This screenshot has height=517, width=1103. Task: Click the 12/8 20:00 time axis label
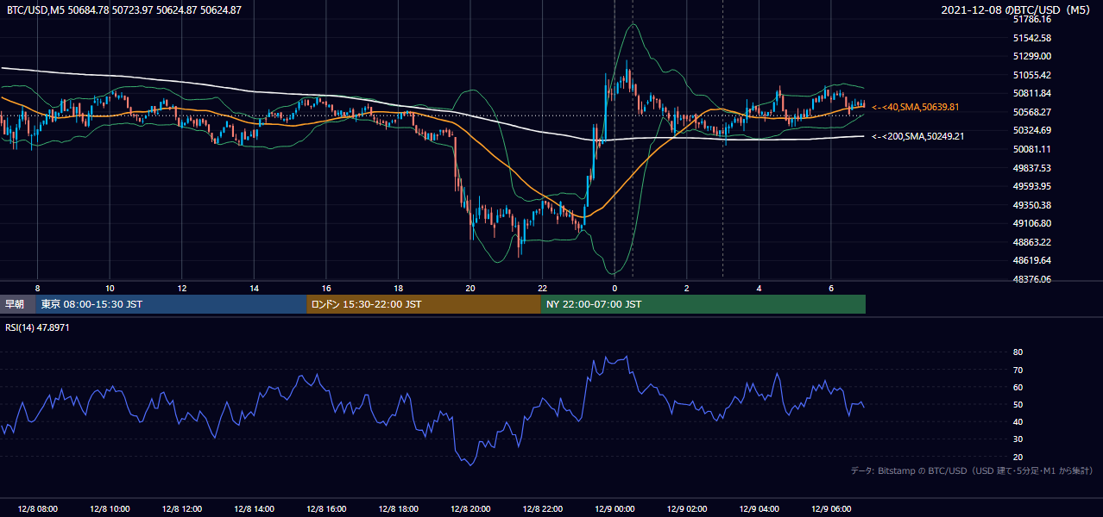point(470,508)
